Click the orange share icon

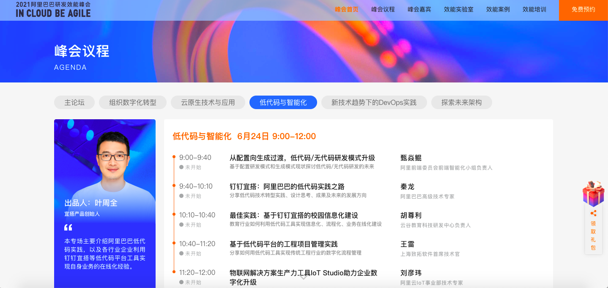click(593, 213)
